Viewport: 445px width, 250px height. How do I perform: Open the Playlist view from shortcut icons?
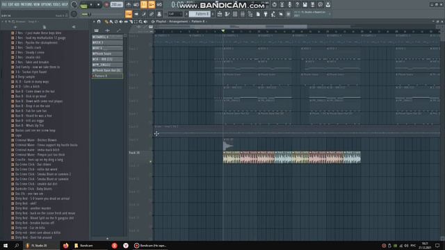tap(220, 14)
